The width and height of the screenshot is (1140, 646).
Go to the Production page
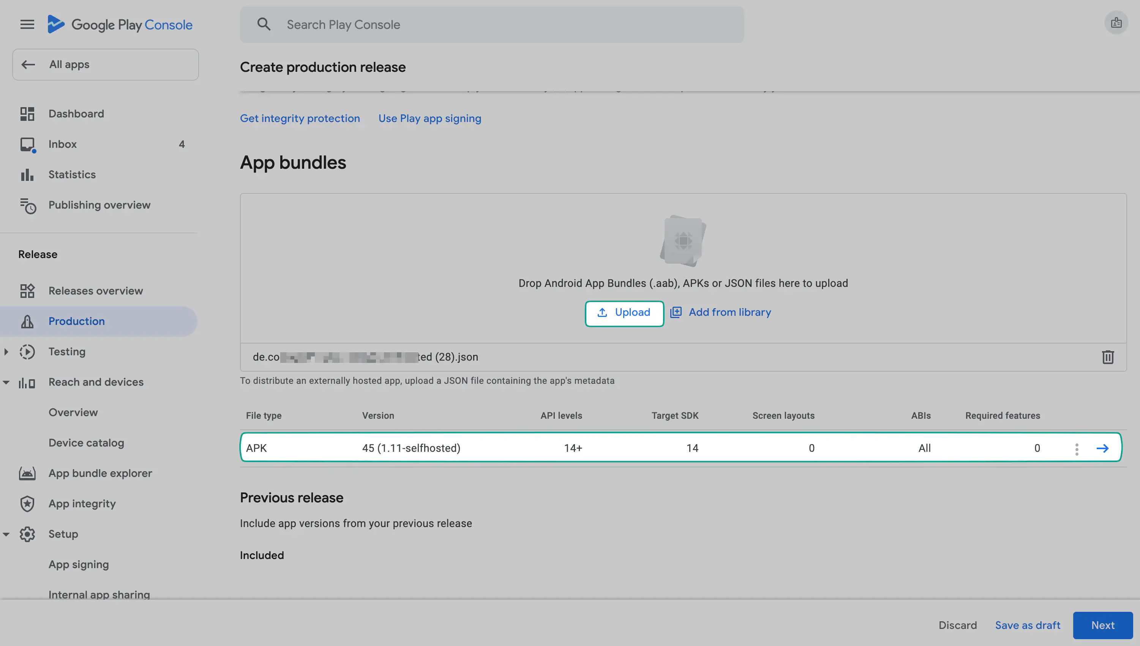(76, 321)
